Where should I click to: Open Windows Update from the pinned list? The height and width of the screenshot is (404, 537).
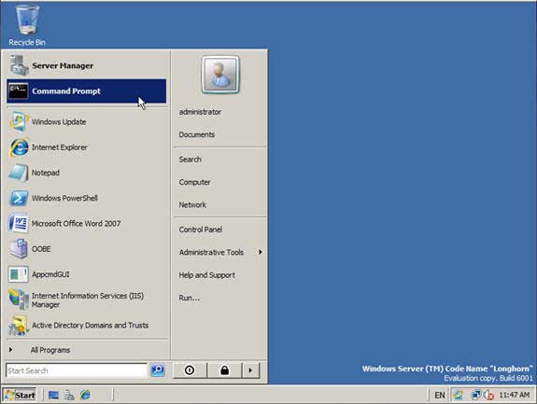[86, 122]
